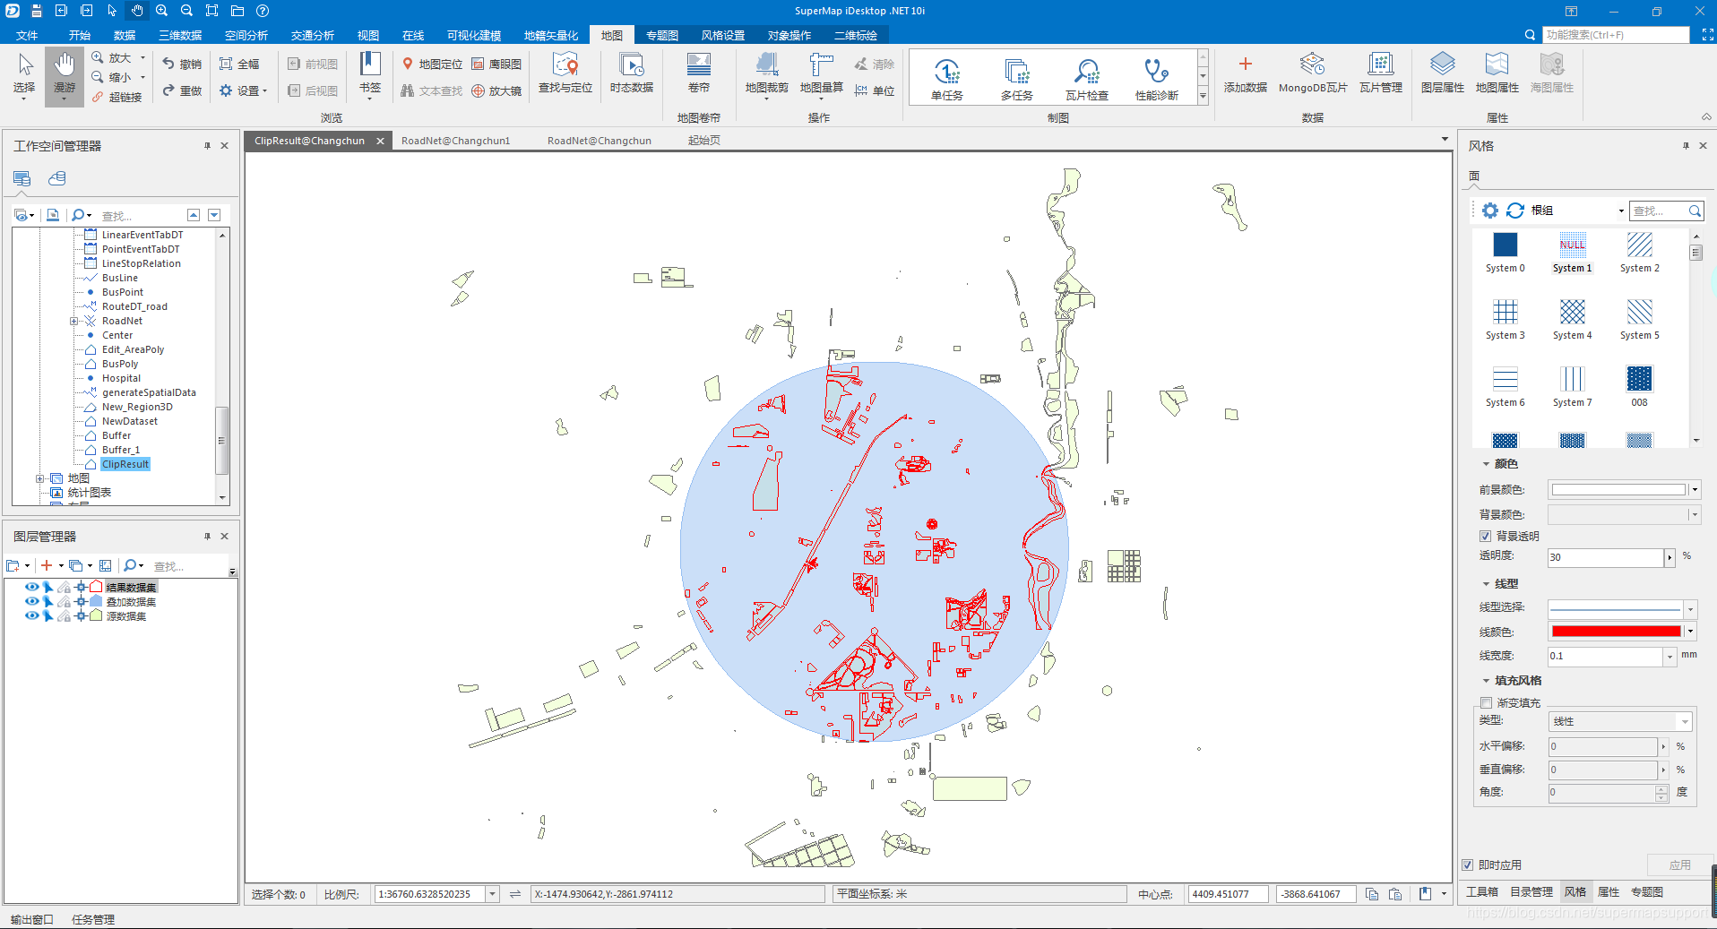Open 空间分析 ribbon tab
This screenshot has height=929, width=1717.
(246, 35)
